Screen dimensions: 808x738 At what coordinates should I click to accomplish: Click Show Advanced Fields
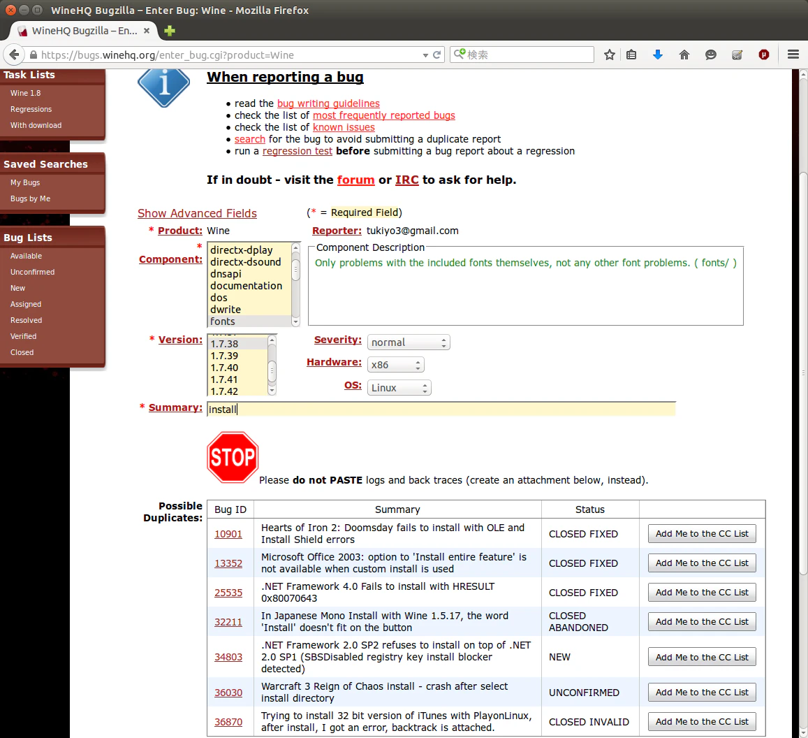197,213
